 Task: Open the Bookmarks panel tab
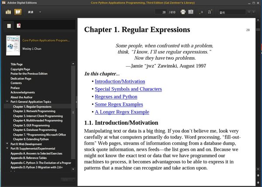18,26
